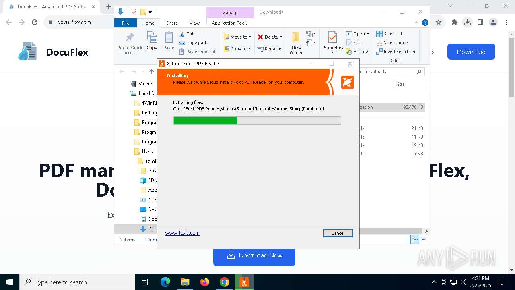Open the Delete dropdown arrow

[x=281, y=37]
